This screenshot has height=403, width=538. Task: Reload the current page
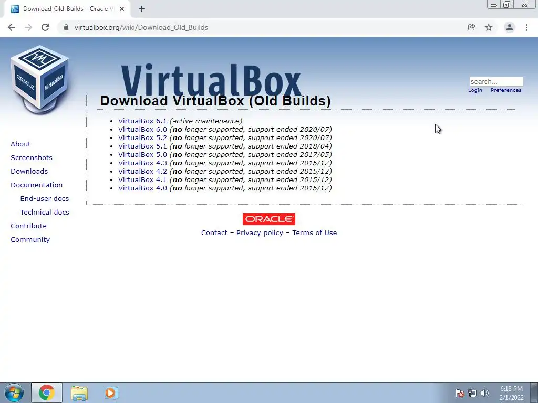[45, 27]
